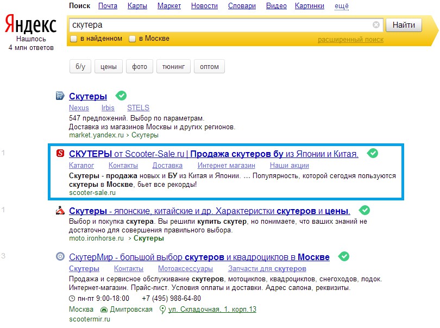Open the Интернет магазин sitelink

[226, 166]
